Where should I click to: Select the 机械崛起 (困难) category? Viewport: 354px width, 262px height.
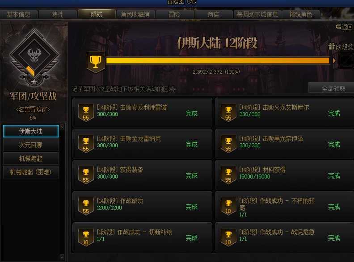tap(31, 172)
